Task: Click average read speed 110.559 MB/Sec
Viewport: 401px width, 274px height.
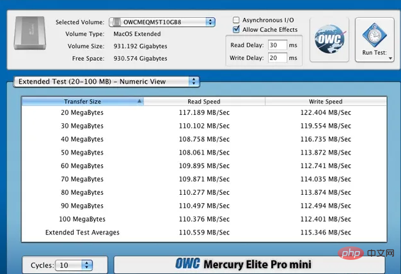Action: pyautogui.click(x=204, y=232)
